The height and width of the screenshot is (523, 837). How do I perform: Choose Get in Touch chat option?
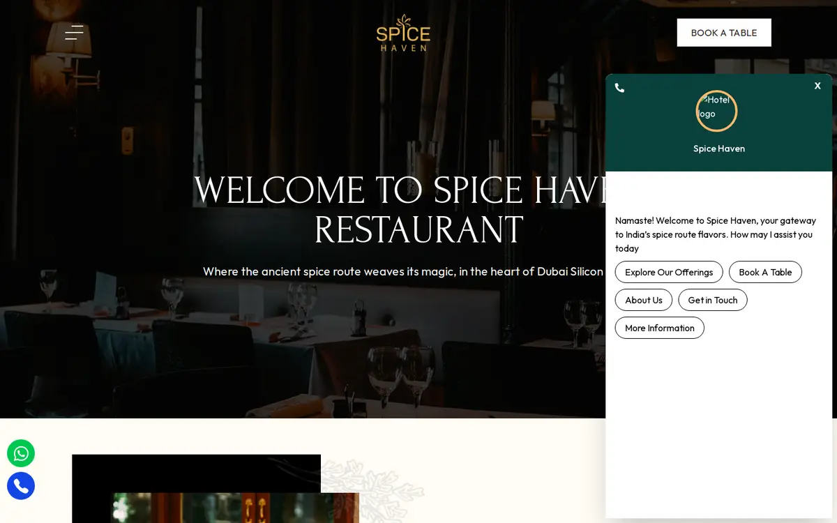713,300
